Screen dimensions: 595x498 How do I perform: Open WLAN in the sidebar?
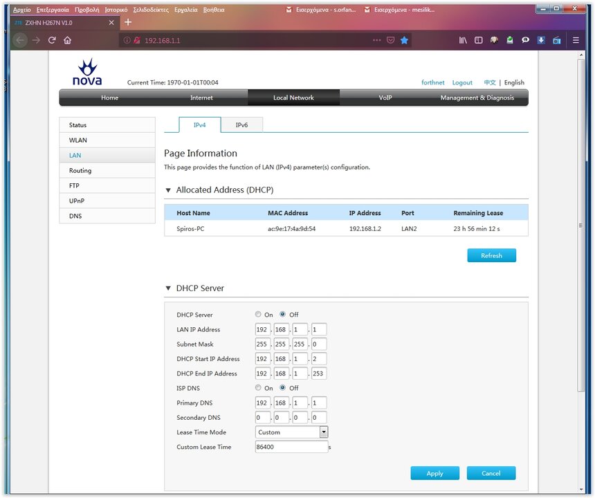coord(107,140)
